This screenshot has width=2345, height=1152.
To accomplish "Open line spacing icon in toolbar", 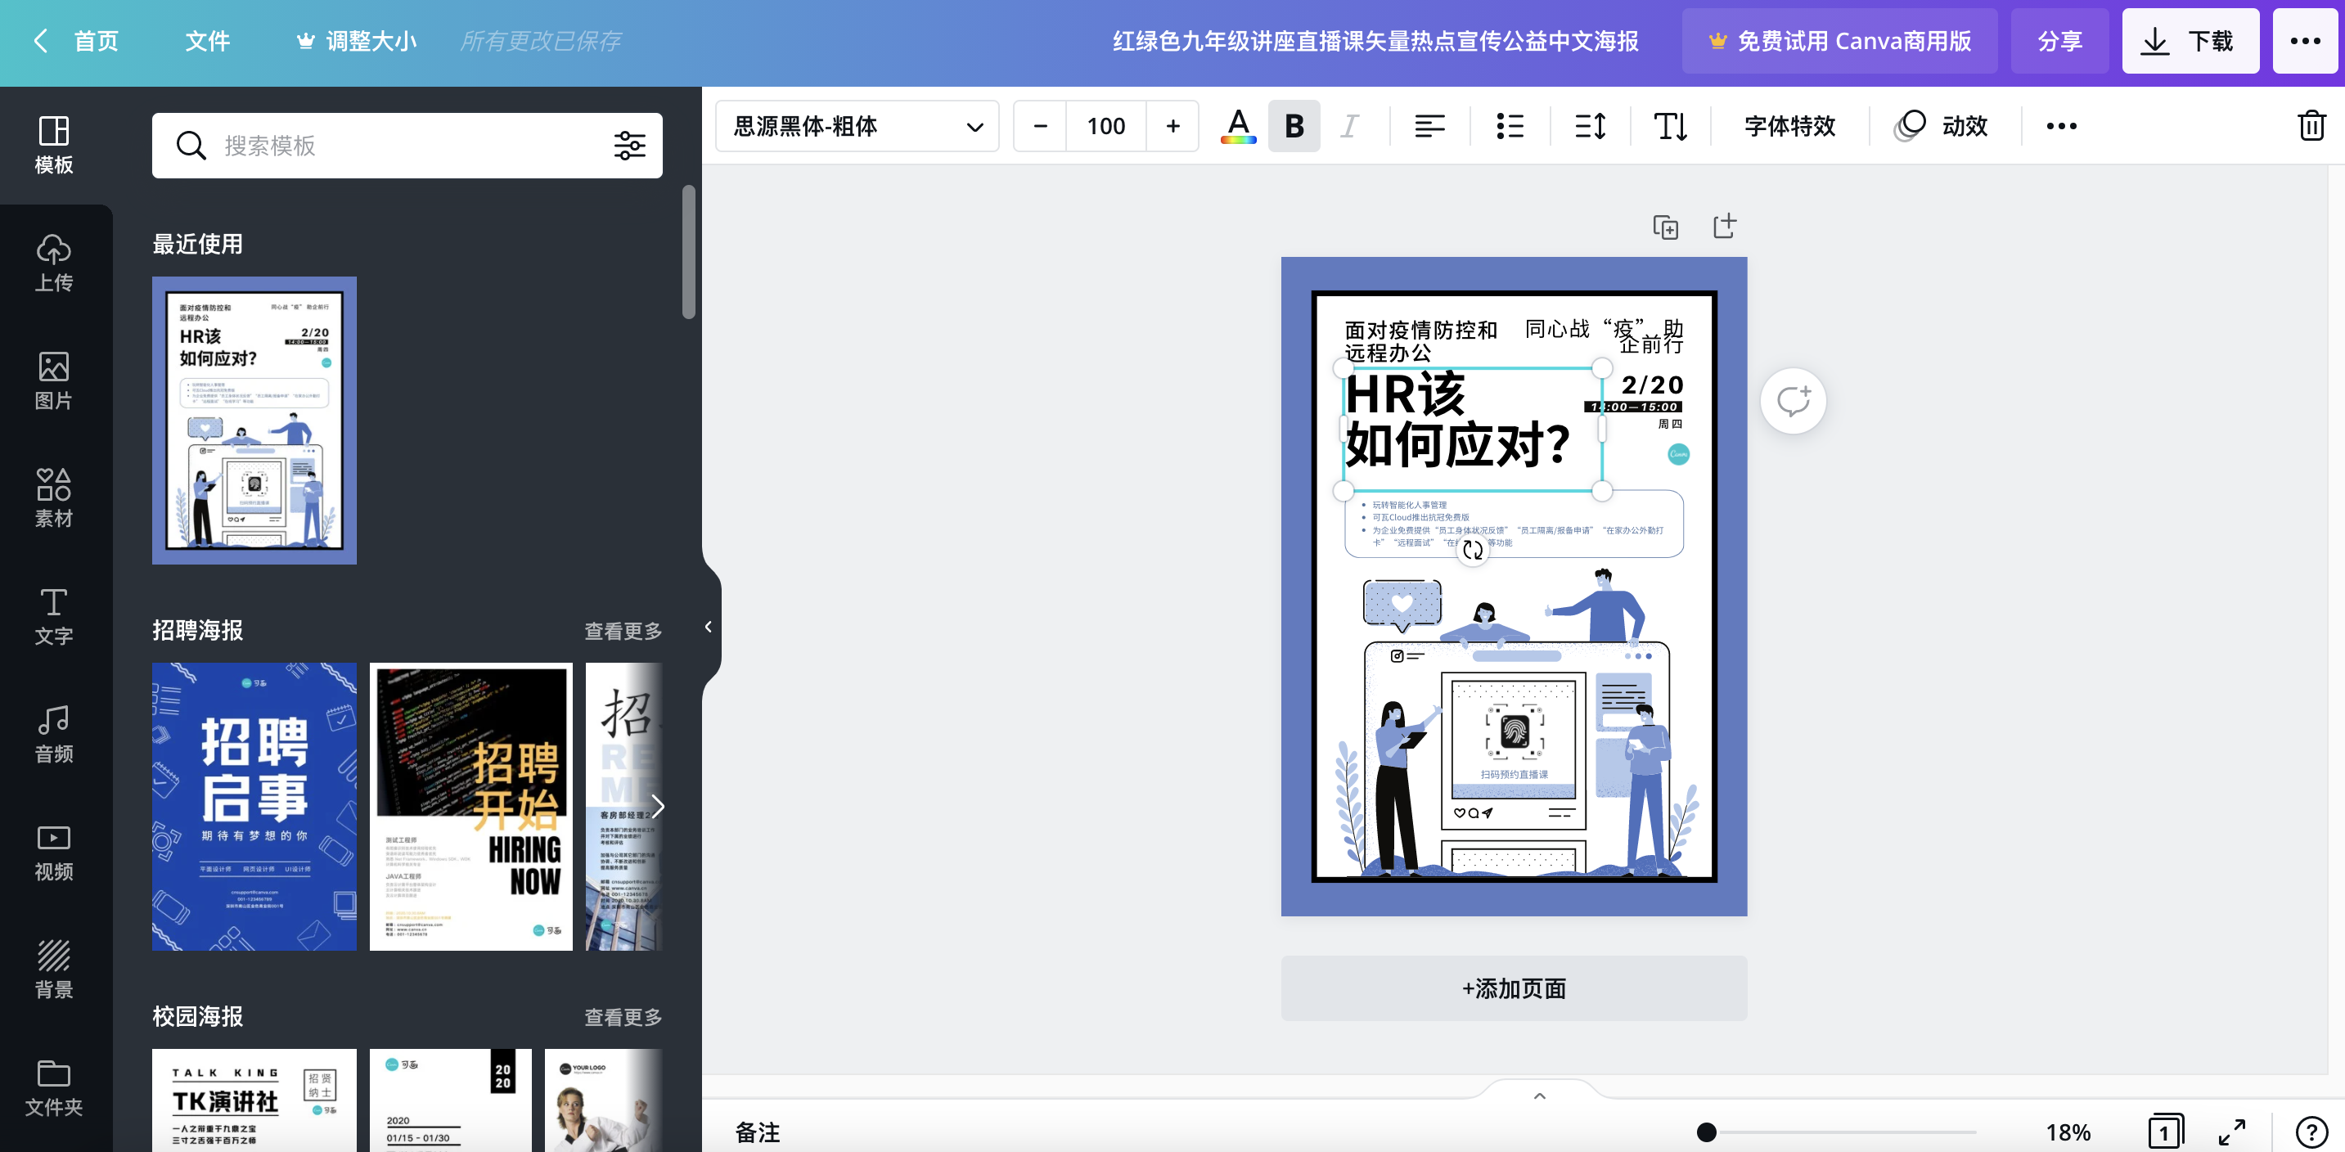I will [1590, 125].
